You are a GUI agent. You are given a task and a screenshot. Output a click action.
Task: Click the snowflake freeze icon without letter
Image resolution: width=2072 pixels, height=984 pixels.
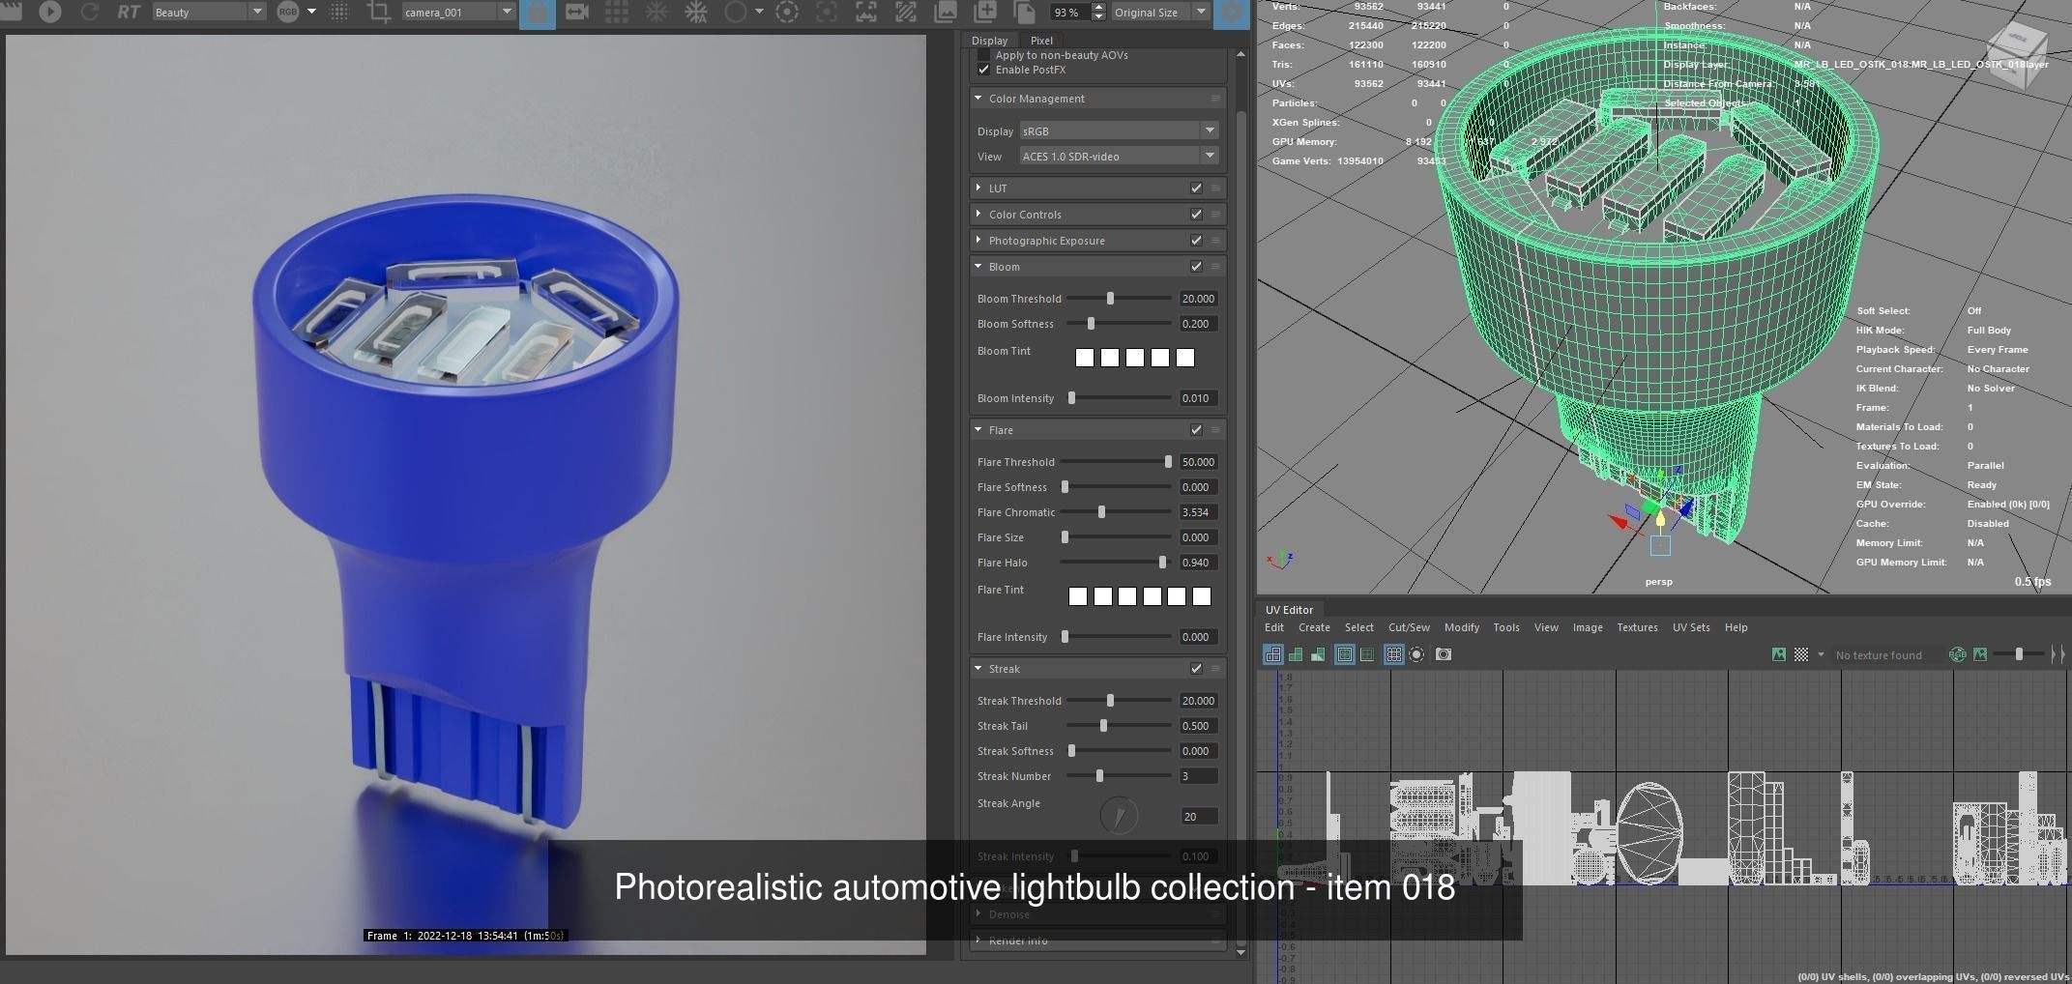click(x=657, y=12)
